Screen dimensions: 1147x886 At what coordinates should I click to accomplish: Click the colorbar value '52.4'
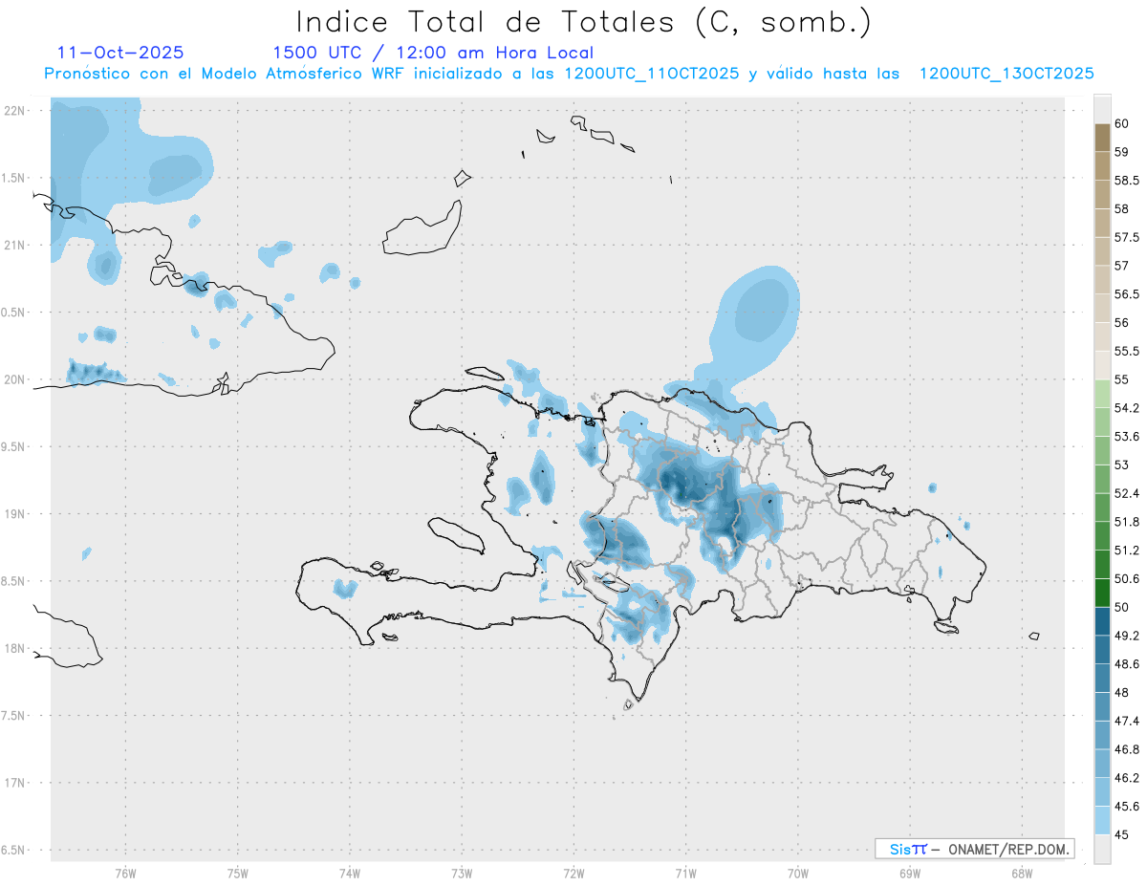pos(1127,493)
